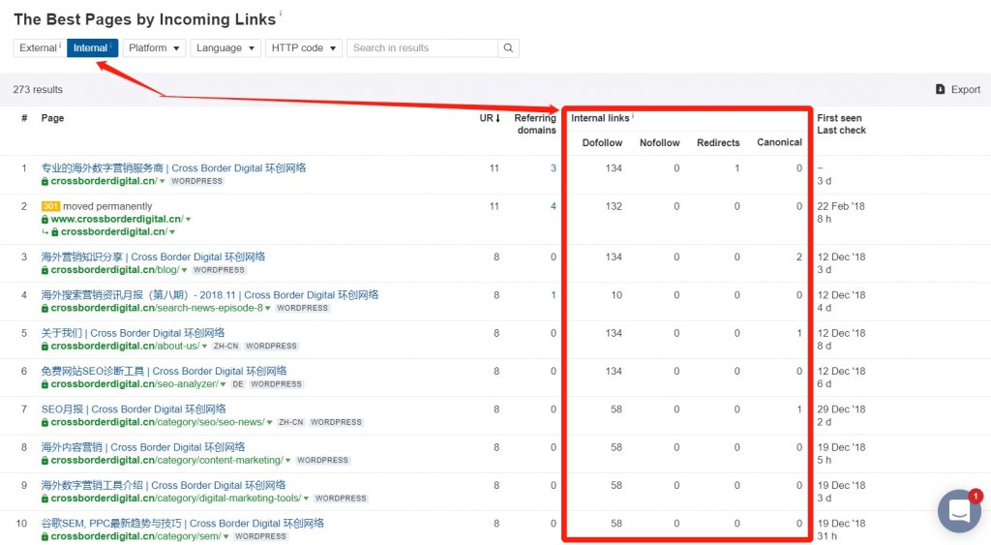Sort by the Dofollow column header
The height and width of the screenshot is (545, 991).
click(602, 143)
